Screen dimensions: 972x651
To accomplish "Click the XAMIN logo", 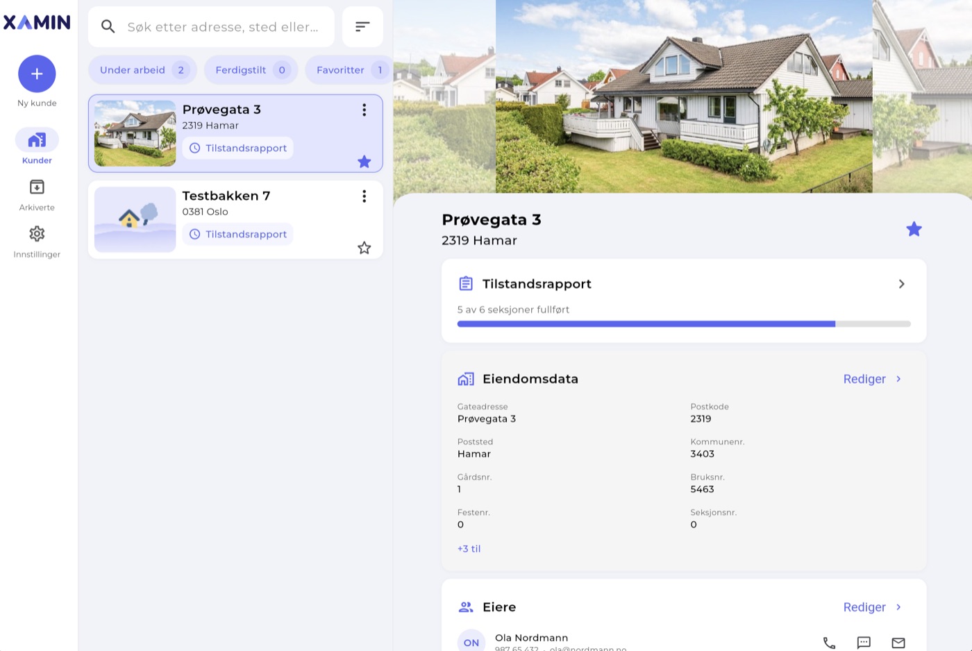I will [x=37, y=23].
